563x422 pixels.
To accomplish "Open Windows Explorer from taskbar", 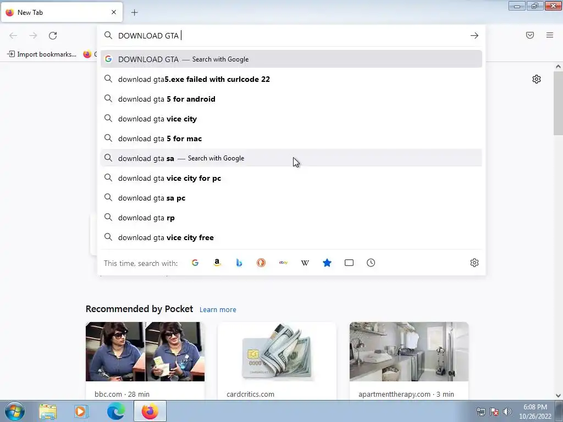I will (x=48, y=411).
